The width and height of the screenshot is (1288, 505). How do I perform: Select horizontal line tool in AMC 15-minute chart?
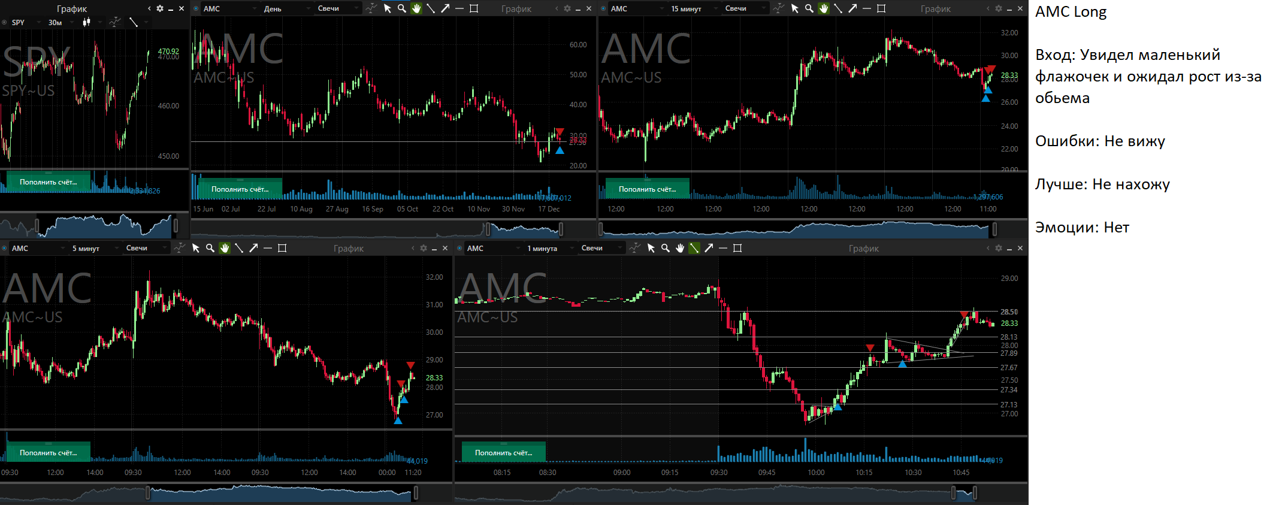click(x=867, y=8)
